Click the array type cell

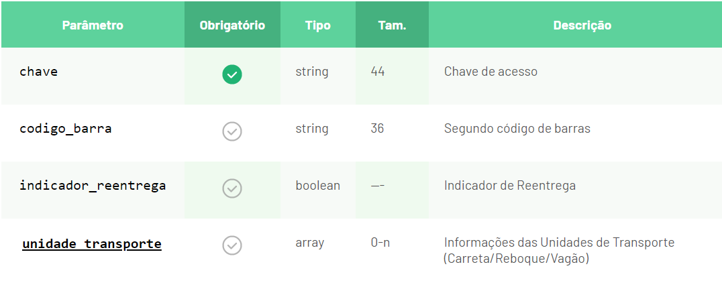(x=309, y=243)
